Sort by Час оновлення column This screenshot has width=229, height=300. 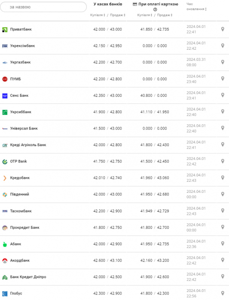(196, 6)
